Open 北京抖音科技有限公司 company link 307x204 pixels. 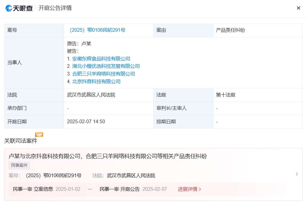point(96,81)
